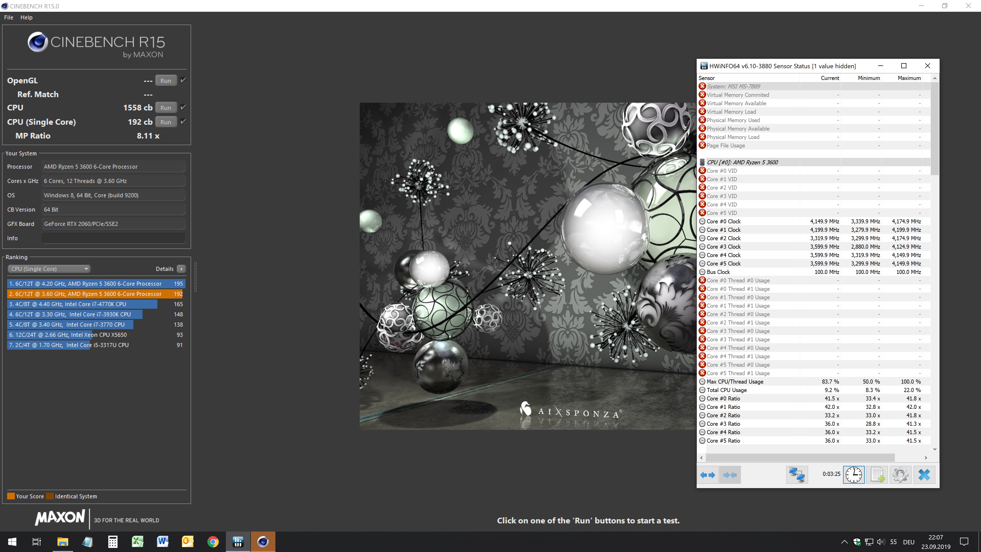981x552 pixels.
Task: Reset sensor timer with clock button
Action: pos(854,475)
